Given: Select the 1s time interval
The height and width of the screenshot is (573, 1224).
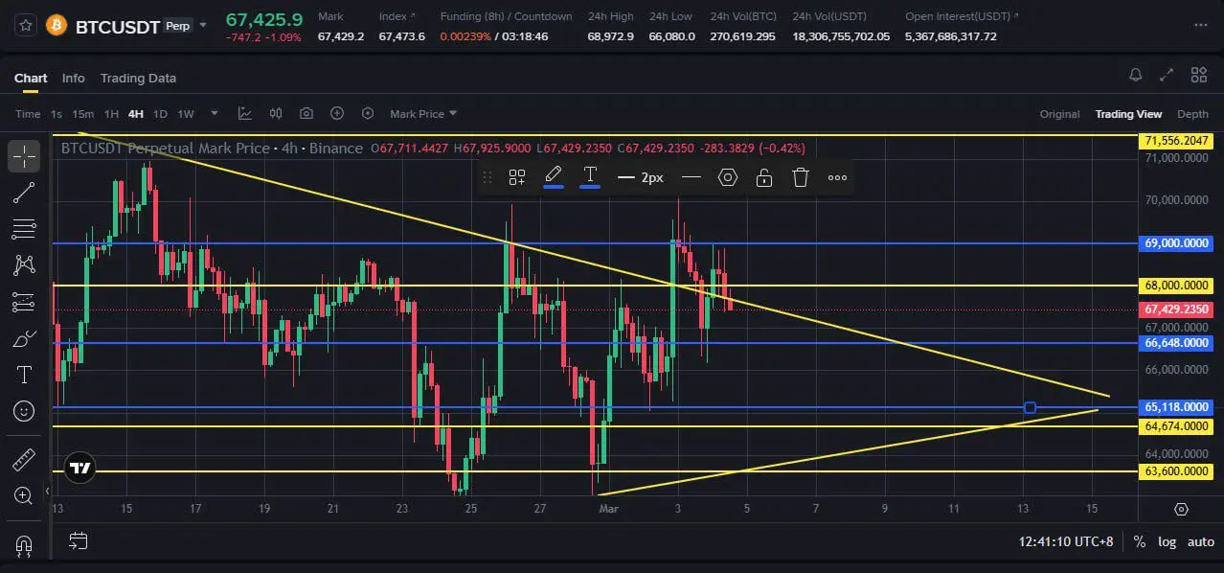Looking at the screenshot, I should click(x=57, y=114).
